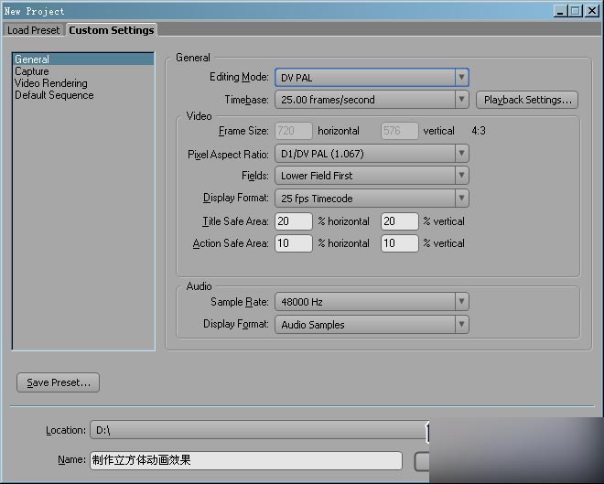The width and height of the screenshot is (604, 484).
Task: Select the Custom Settings tab
Action: coord(112,30)
